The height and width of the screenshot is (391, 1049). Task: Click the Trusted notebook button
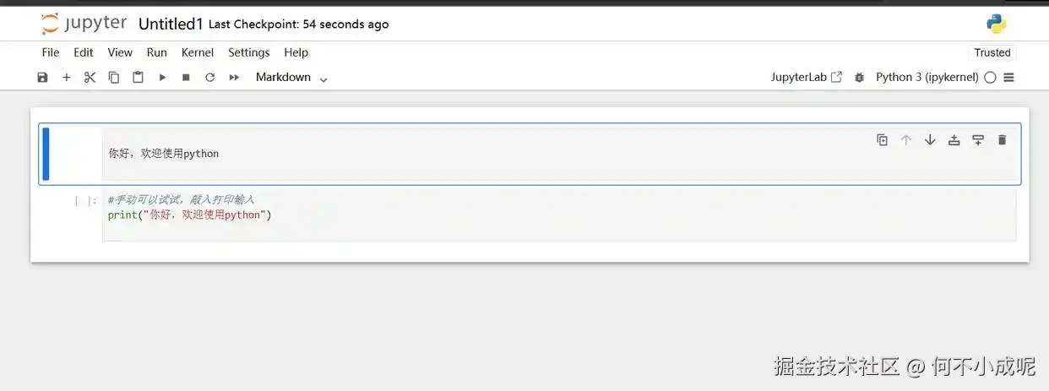pos(992,52)
